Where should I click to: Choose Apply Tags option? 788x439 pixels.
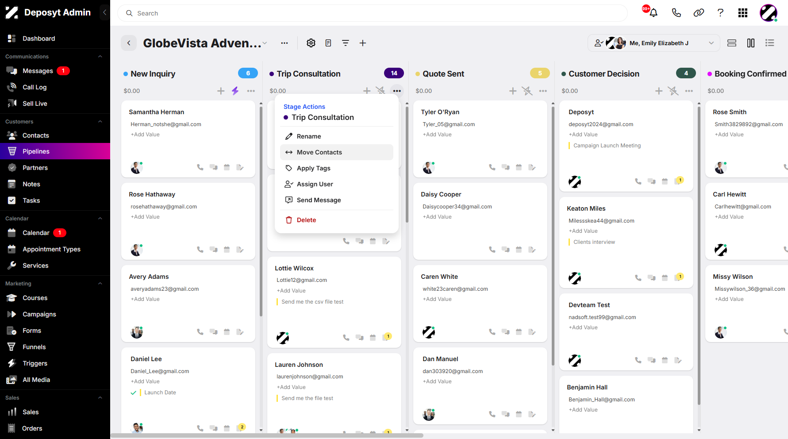337,168
